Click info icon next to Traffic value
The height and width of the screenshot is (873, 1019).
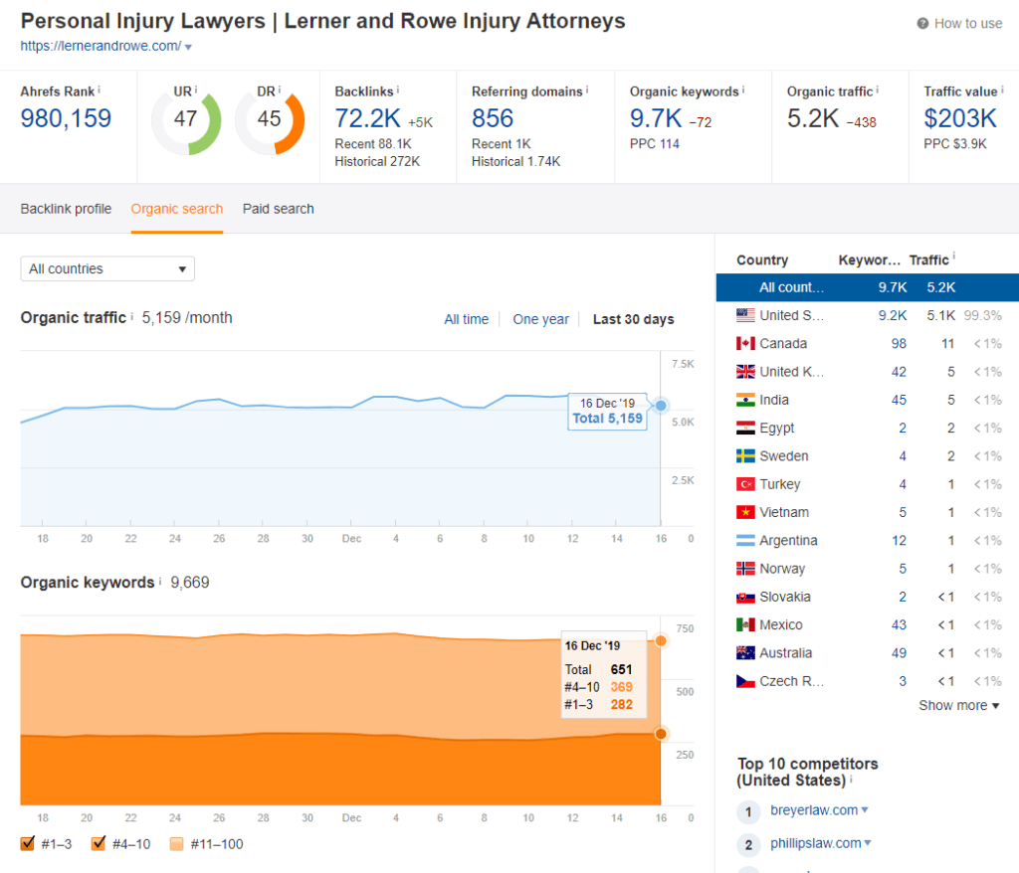pos(1002,90)
